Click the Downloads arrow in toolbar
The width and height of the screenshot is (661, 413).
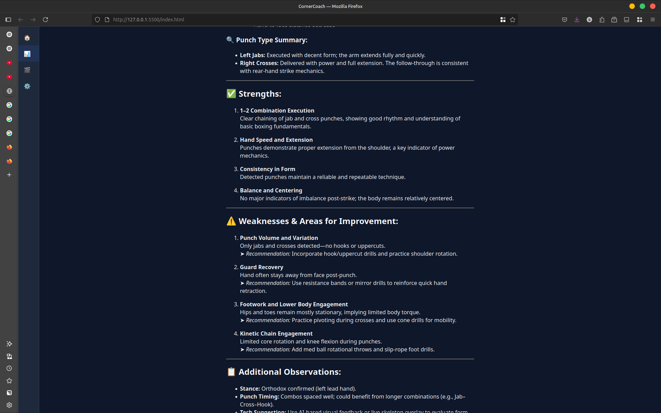[x=577, y=20]
